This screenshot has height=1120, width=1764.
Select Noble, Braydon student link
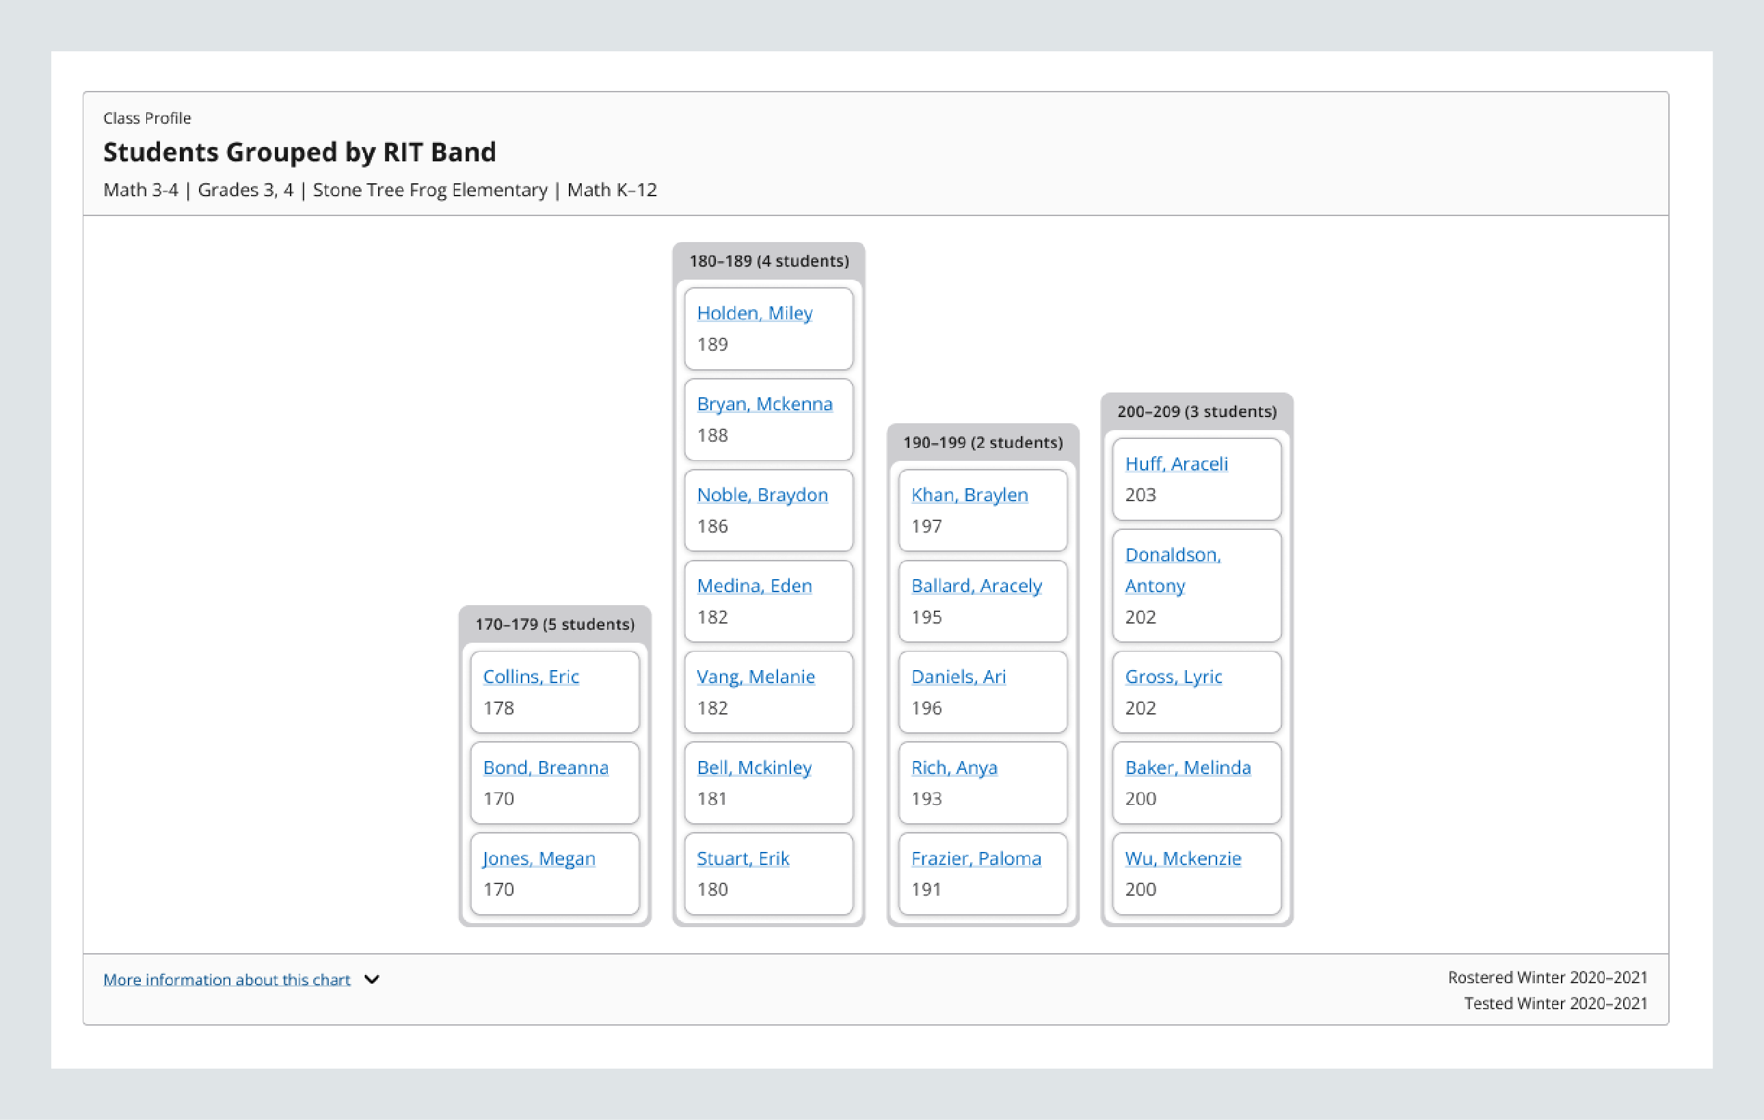(x=762, y=494)
